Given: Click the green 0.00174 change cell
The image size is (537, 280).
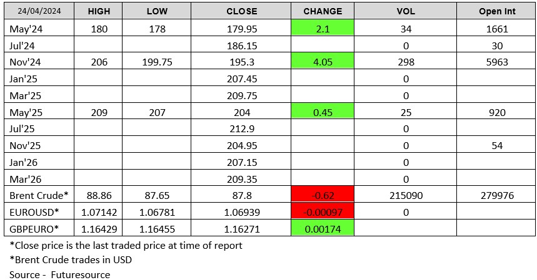Looking at the screenshot, I should point(323,229).
